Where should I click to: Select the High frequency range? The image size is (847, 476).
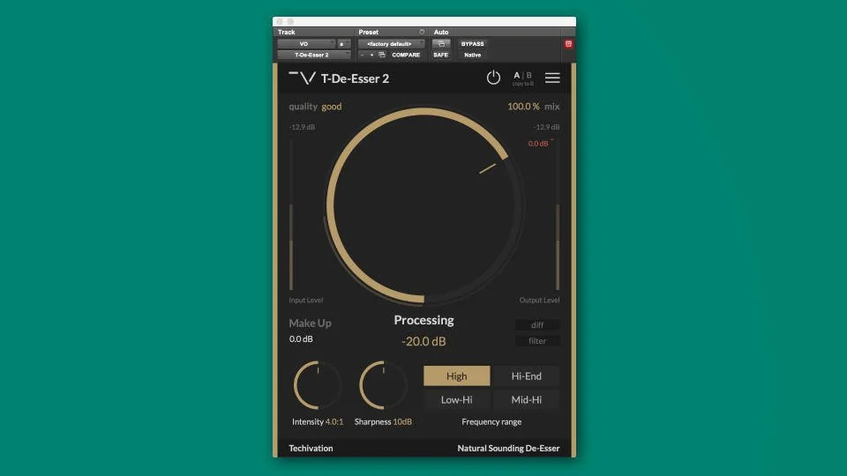pyautogui.click(x=456, y=376)
